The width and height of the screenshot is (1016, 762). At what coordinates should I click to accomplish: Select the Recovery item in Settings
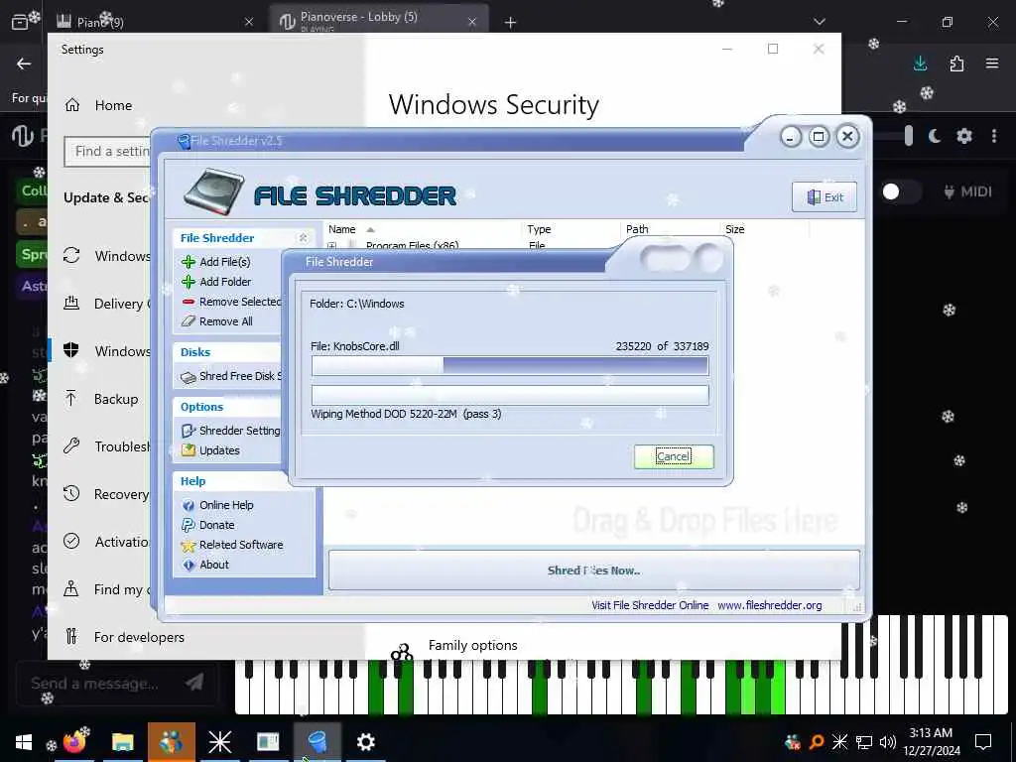(106, 494)
